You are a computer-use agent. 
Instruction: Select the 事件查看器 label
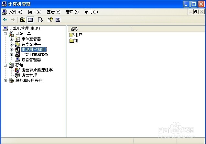tap(31, 39)
